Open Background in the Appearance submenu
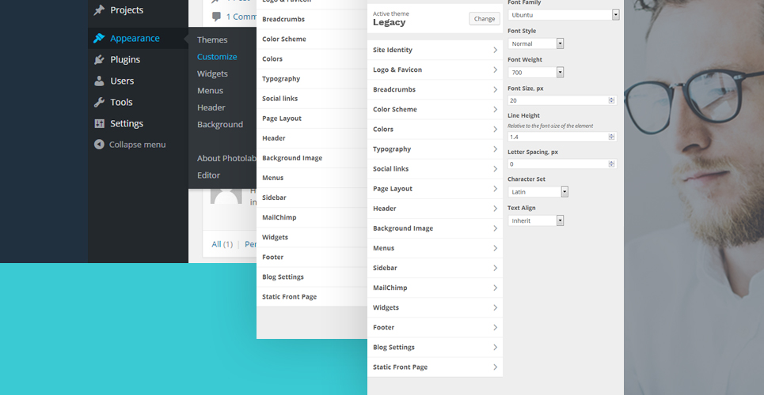This screenshot has width=764, height=395. [220, 125]
